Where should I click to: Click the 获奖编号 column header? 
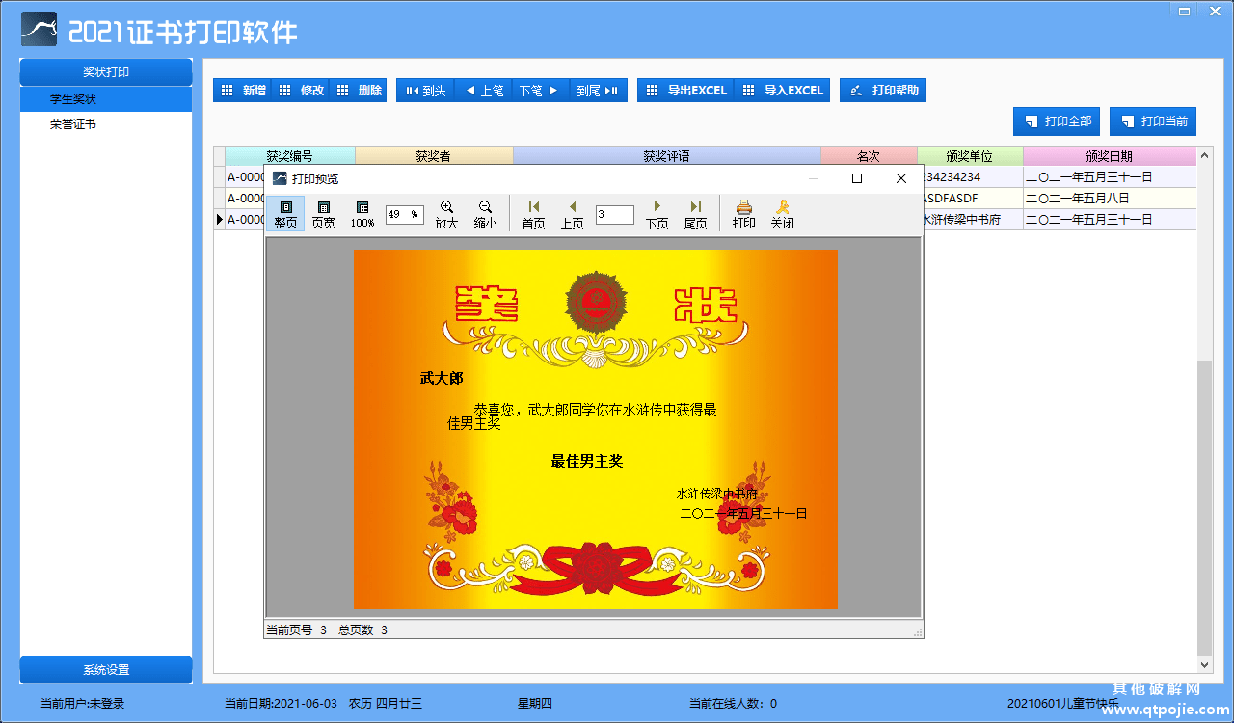click(290, 156)
